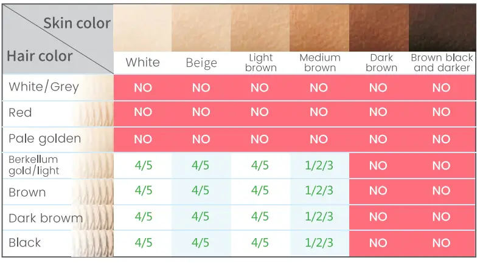The image size is (480, 263).
Task: Click the Brown black and darker swatch
Action: [441, 28]
